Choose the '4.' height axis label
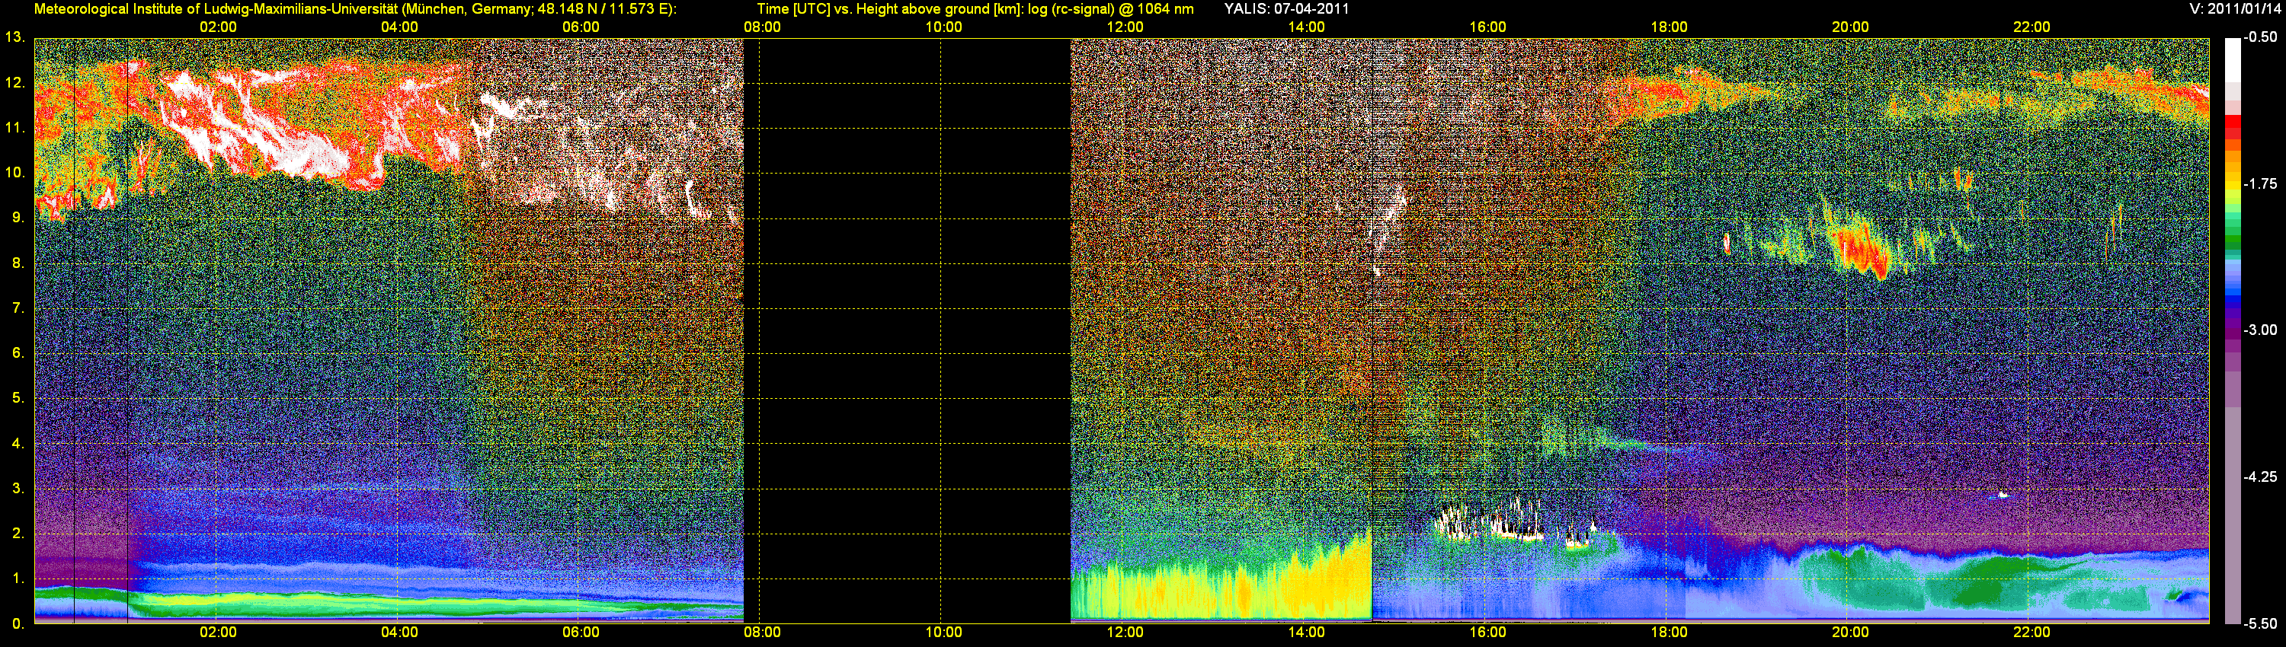 (x=18, y=443)
